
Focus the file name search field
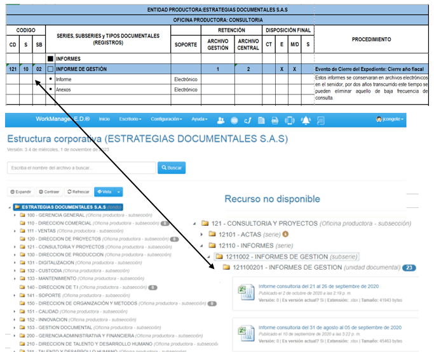click(x=81, y=167)
